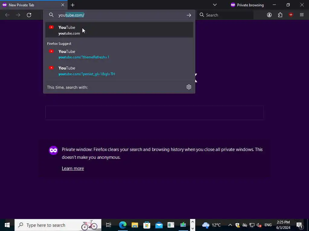Image resolution: width=309 pixels, height=231 pixels.
Task: Open the Extensions puzzle icon
Action: [x=280, y=15]
